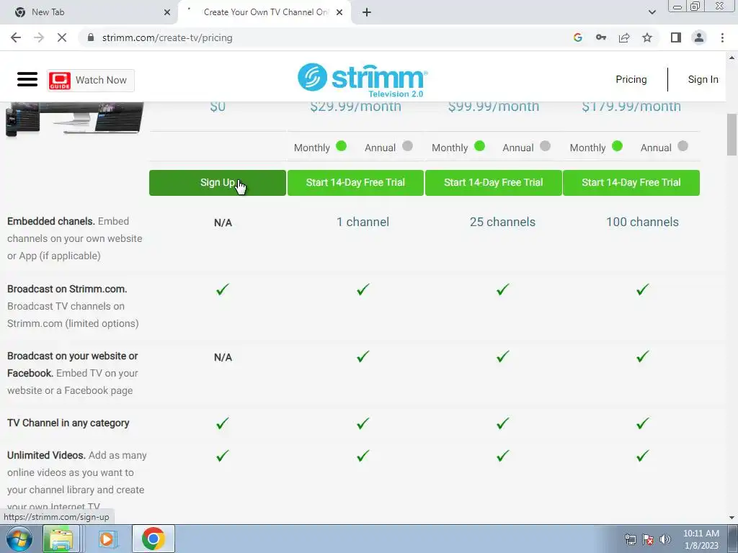Click the '25 channels' text
Image resolution: width=738 pixels, height=553 pixels.
(502, 222)
